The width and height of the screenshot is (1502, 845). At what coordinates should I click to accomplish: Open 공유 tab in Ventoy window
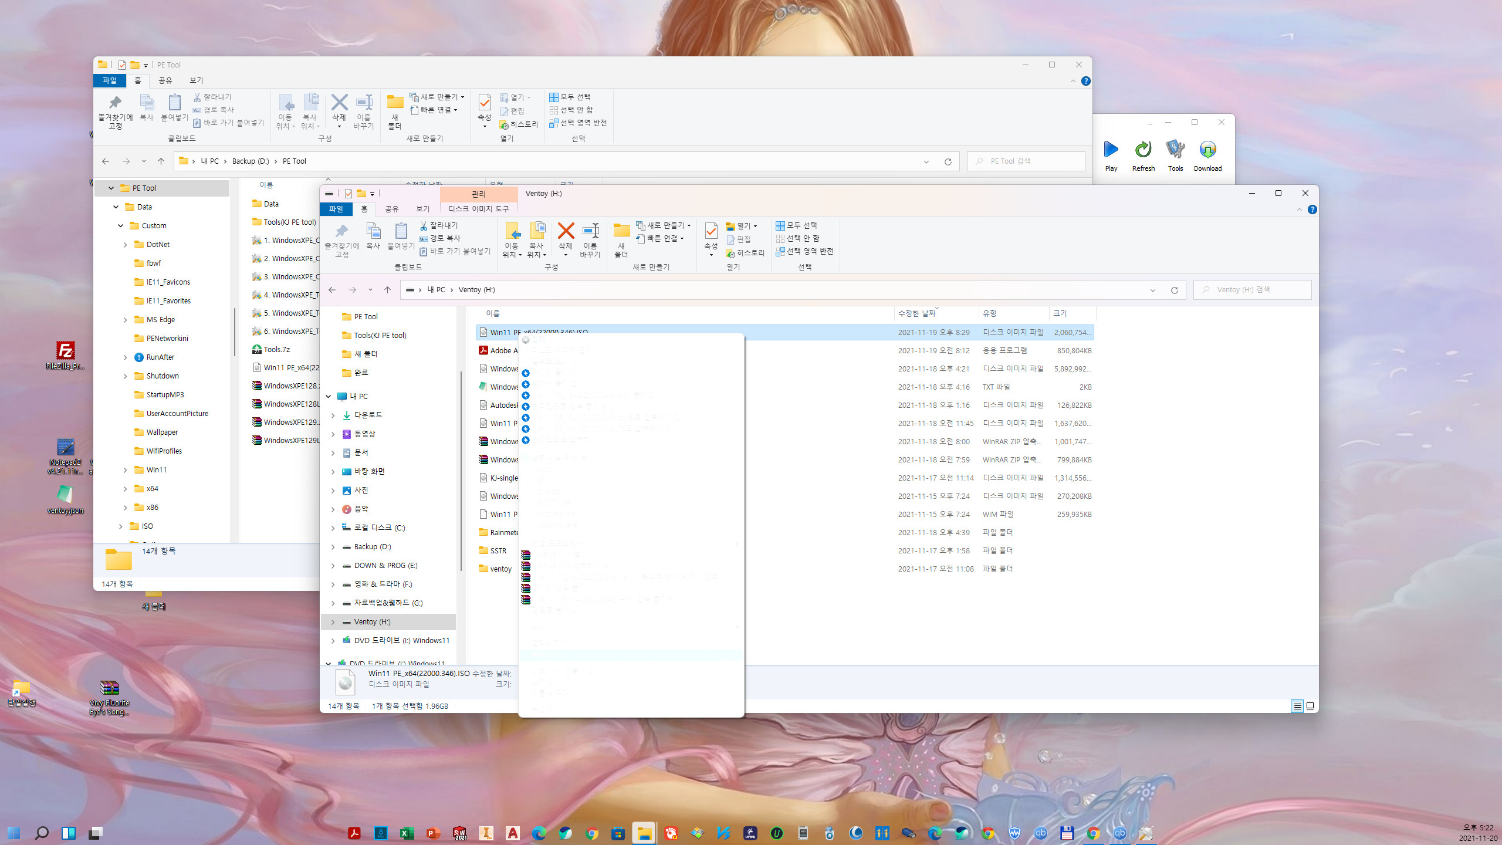(391, 209)
